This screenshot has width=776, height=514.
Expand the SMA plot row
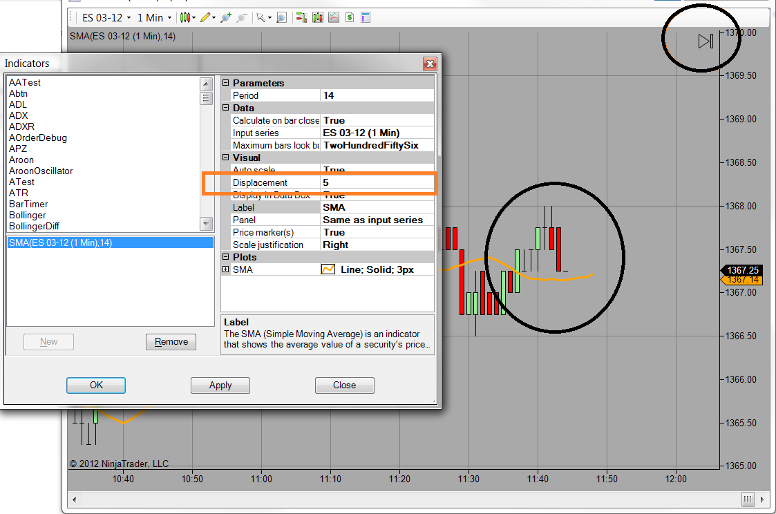226,269
